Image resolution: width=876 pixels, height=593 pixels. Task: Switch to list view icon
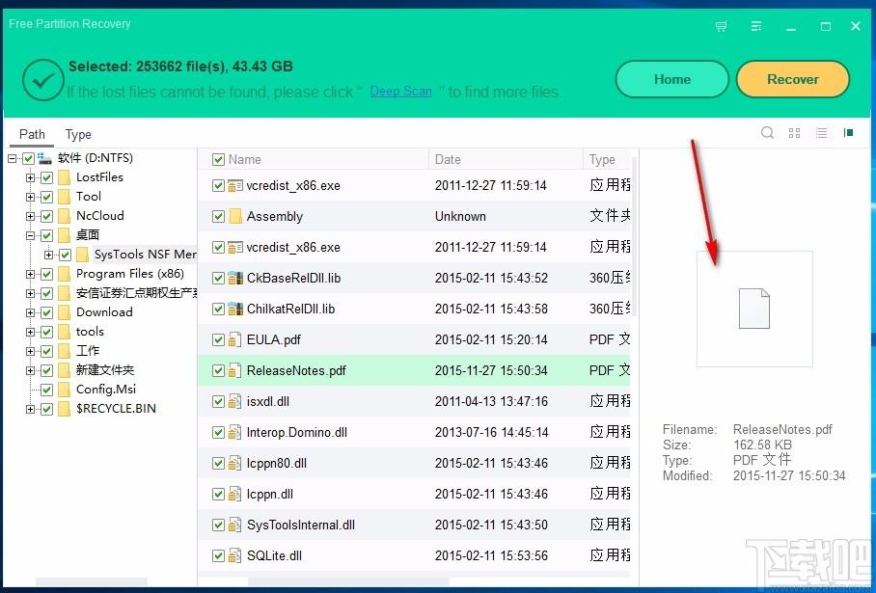point(821,133)
